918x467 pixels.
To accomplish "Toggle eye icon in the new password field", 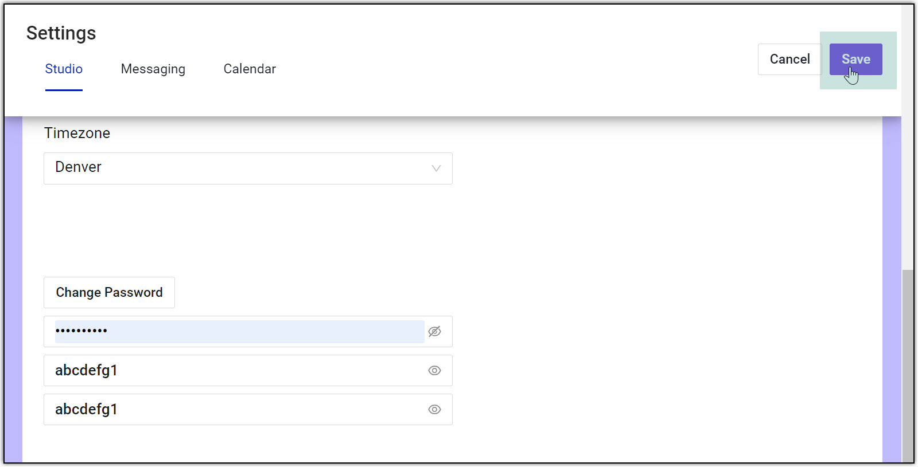I will coord(434,371).
